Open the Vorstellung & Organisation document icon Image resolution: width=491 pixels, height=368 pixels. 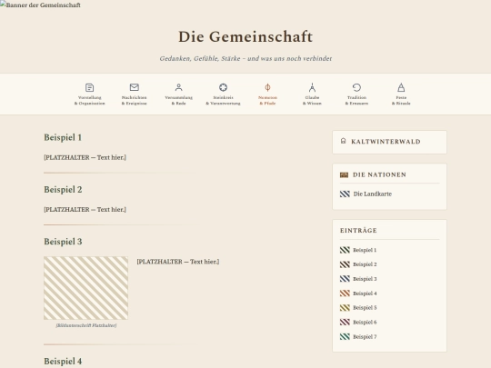[89, 87]
